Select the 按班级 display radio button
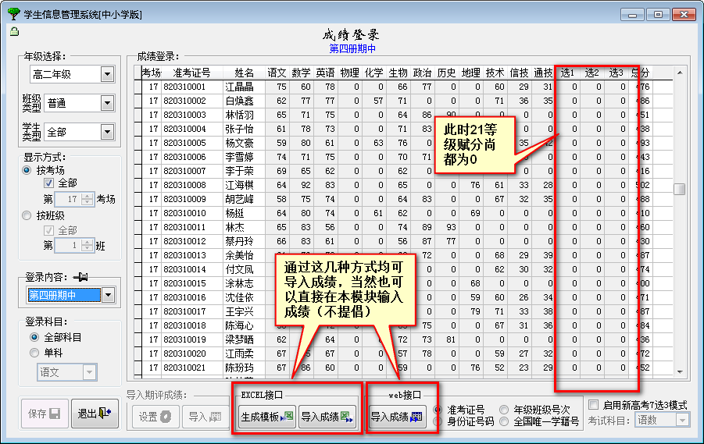704x444 pixels. point(28,215)
